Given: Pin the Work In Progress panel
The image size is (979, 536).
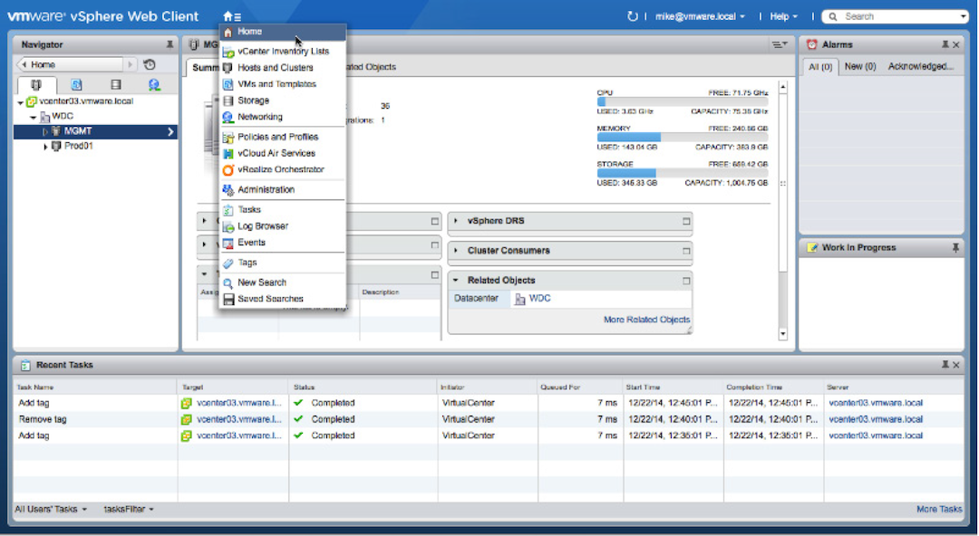Looking at the screenshot, I should tap(955, 248).
